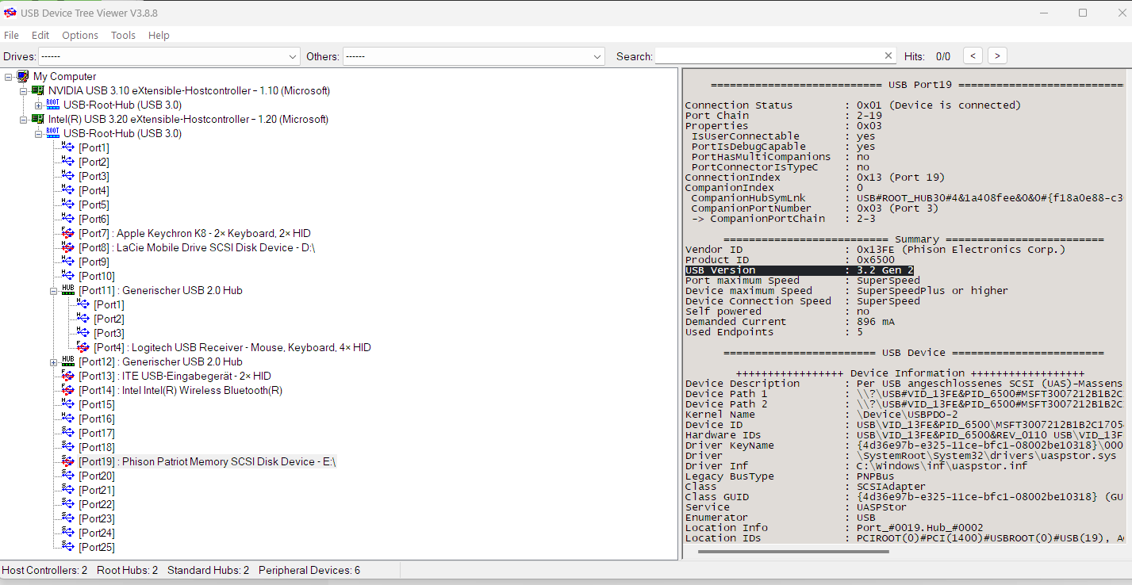Open the Edit menu
This screenshot has height=585, width=1132.
pos(40,36)
